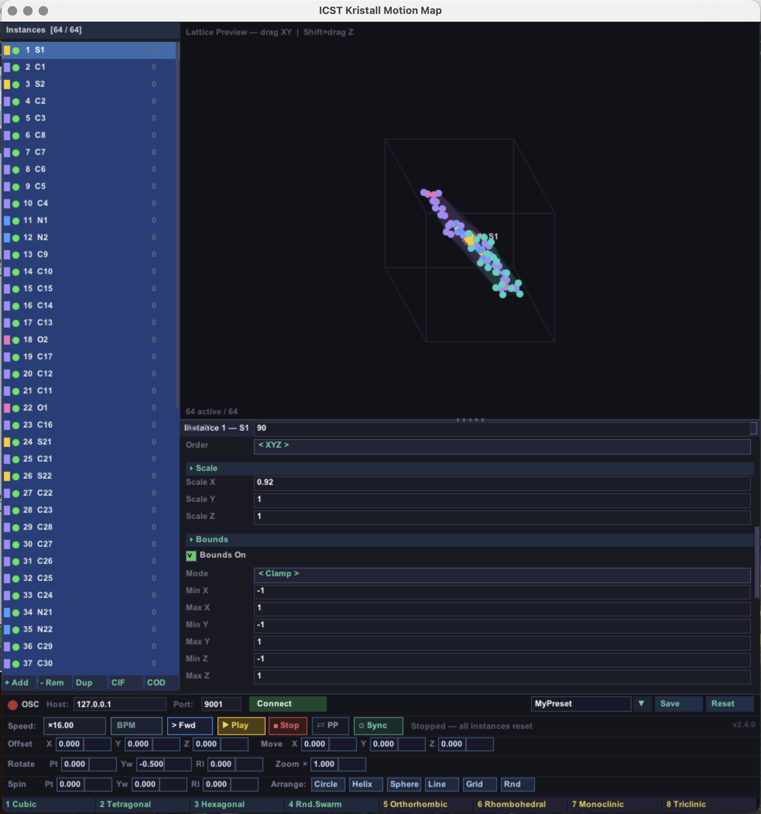Click the BPM button
Screen dimensions: 761x814
(x=136, y=726)
